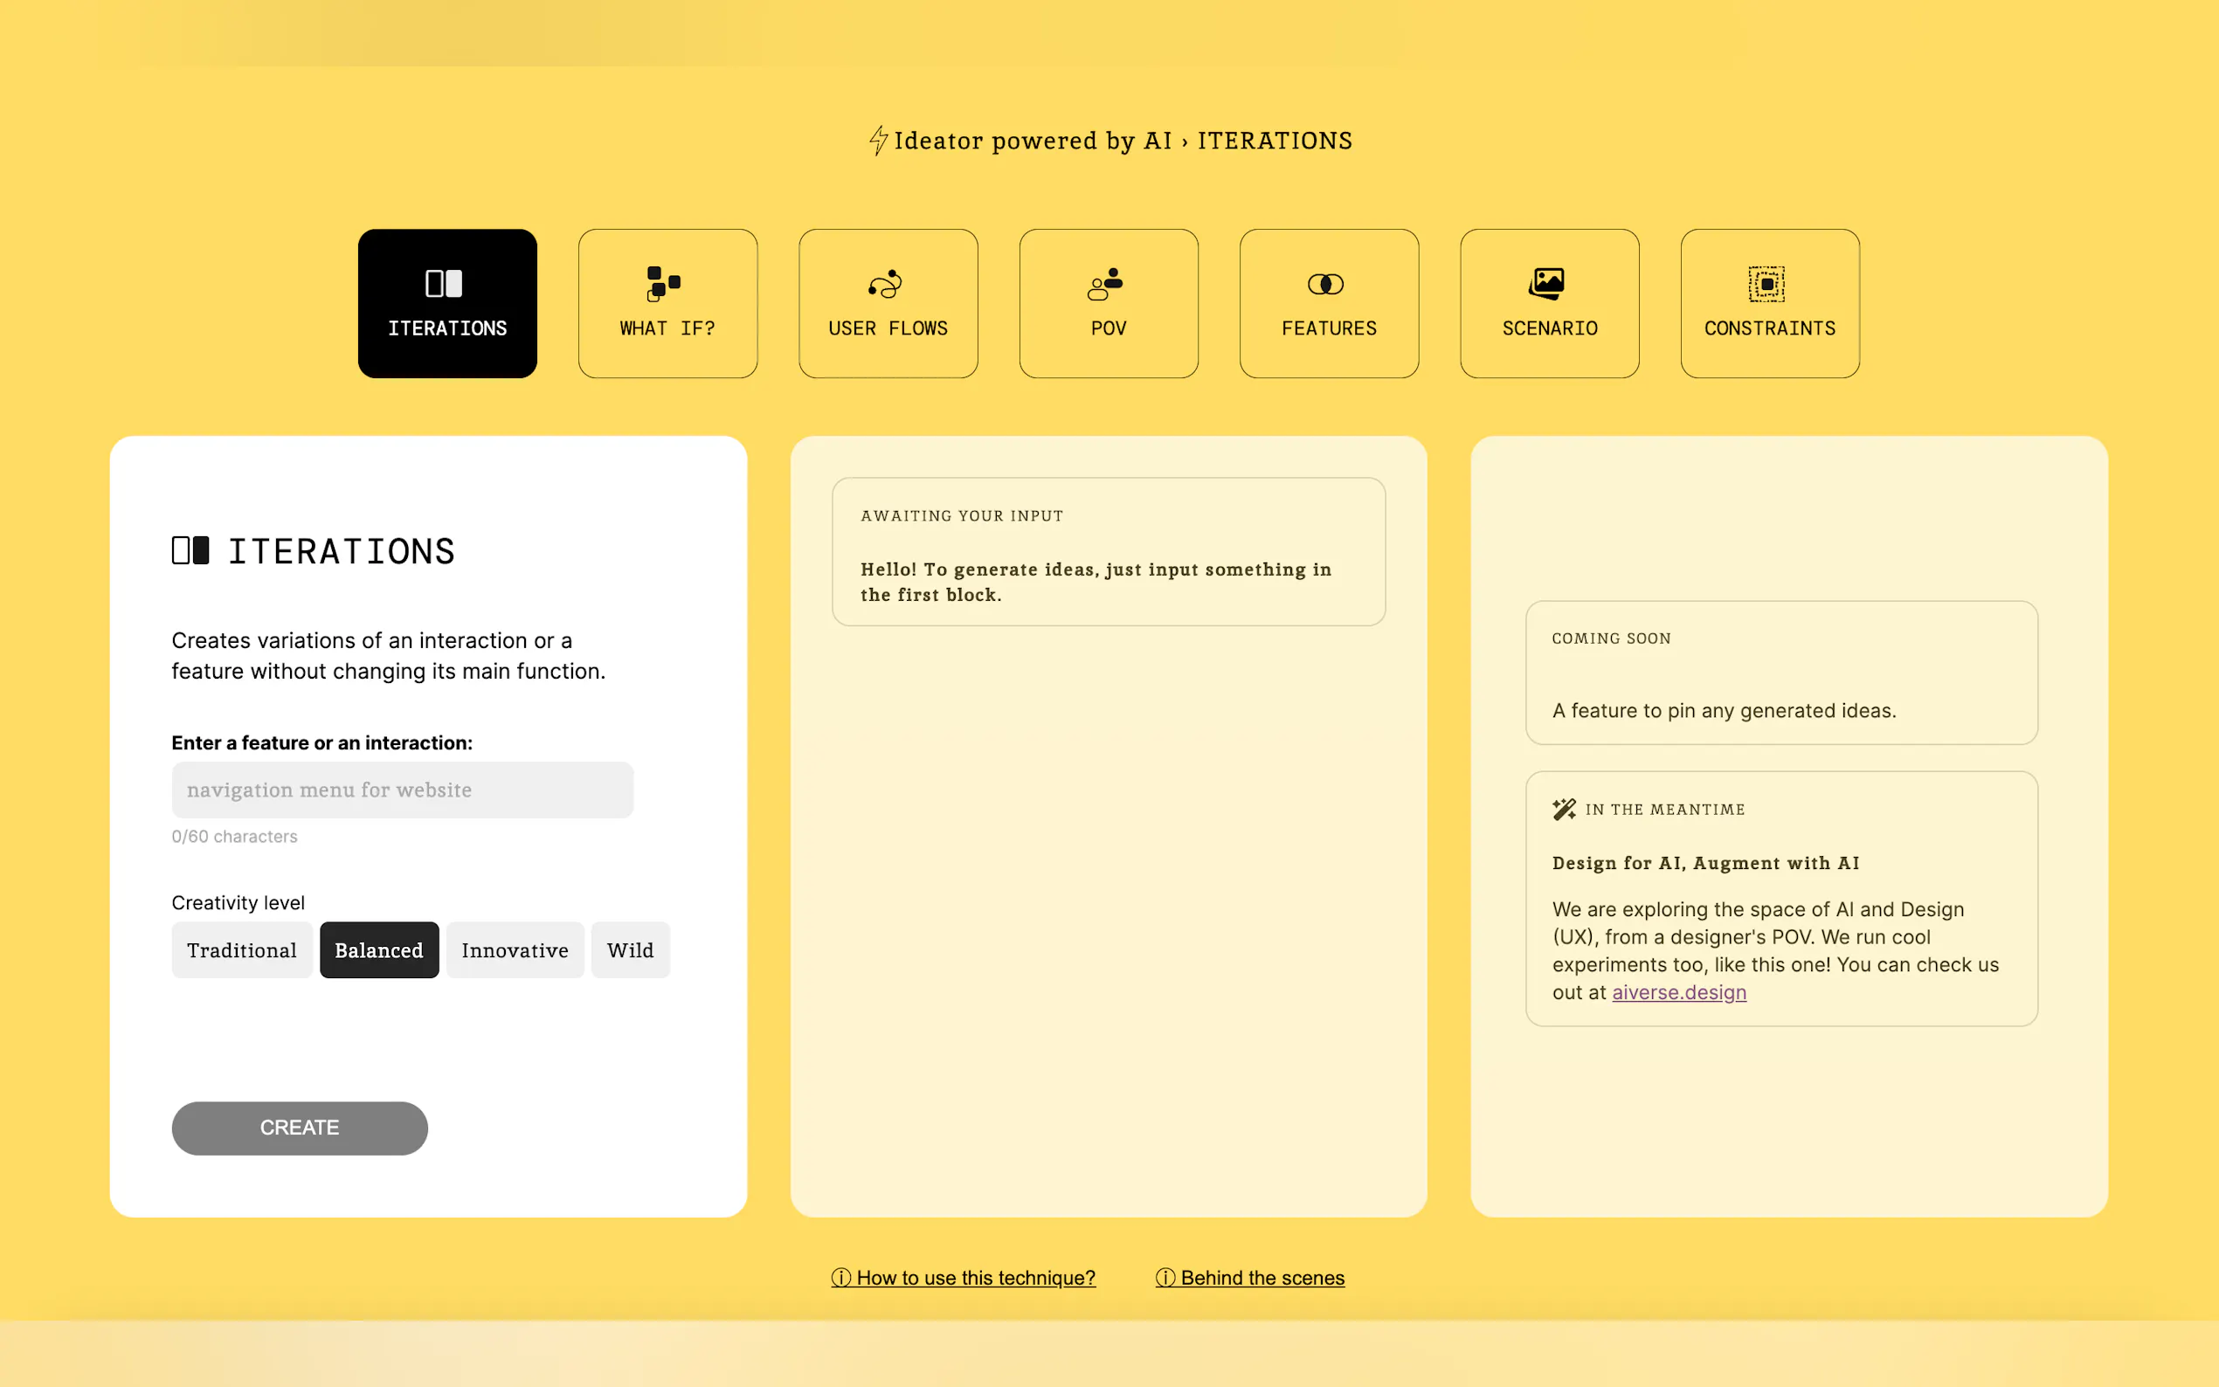The height and width of the screenshot is (1387, 2219).
Task: Click the User Flows path icon
Action: click(885, 285)
